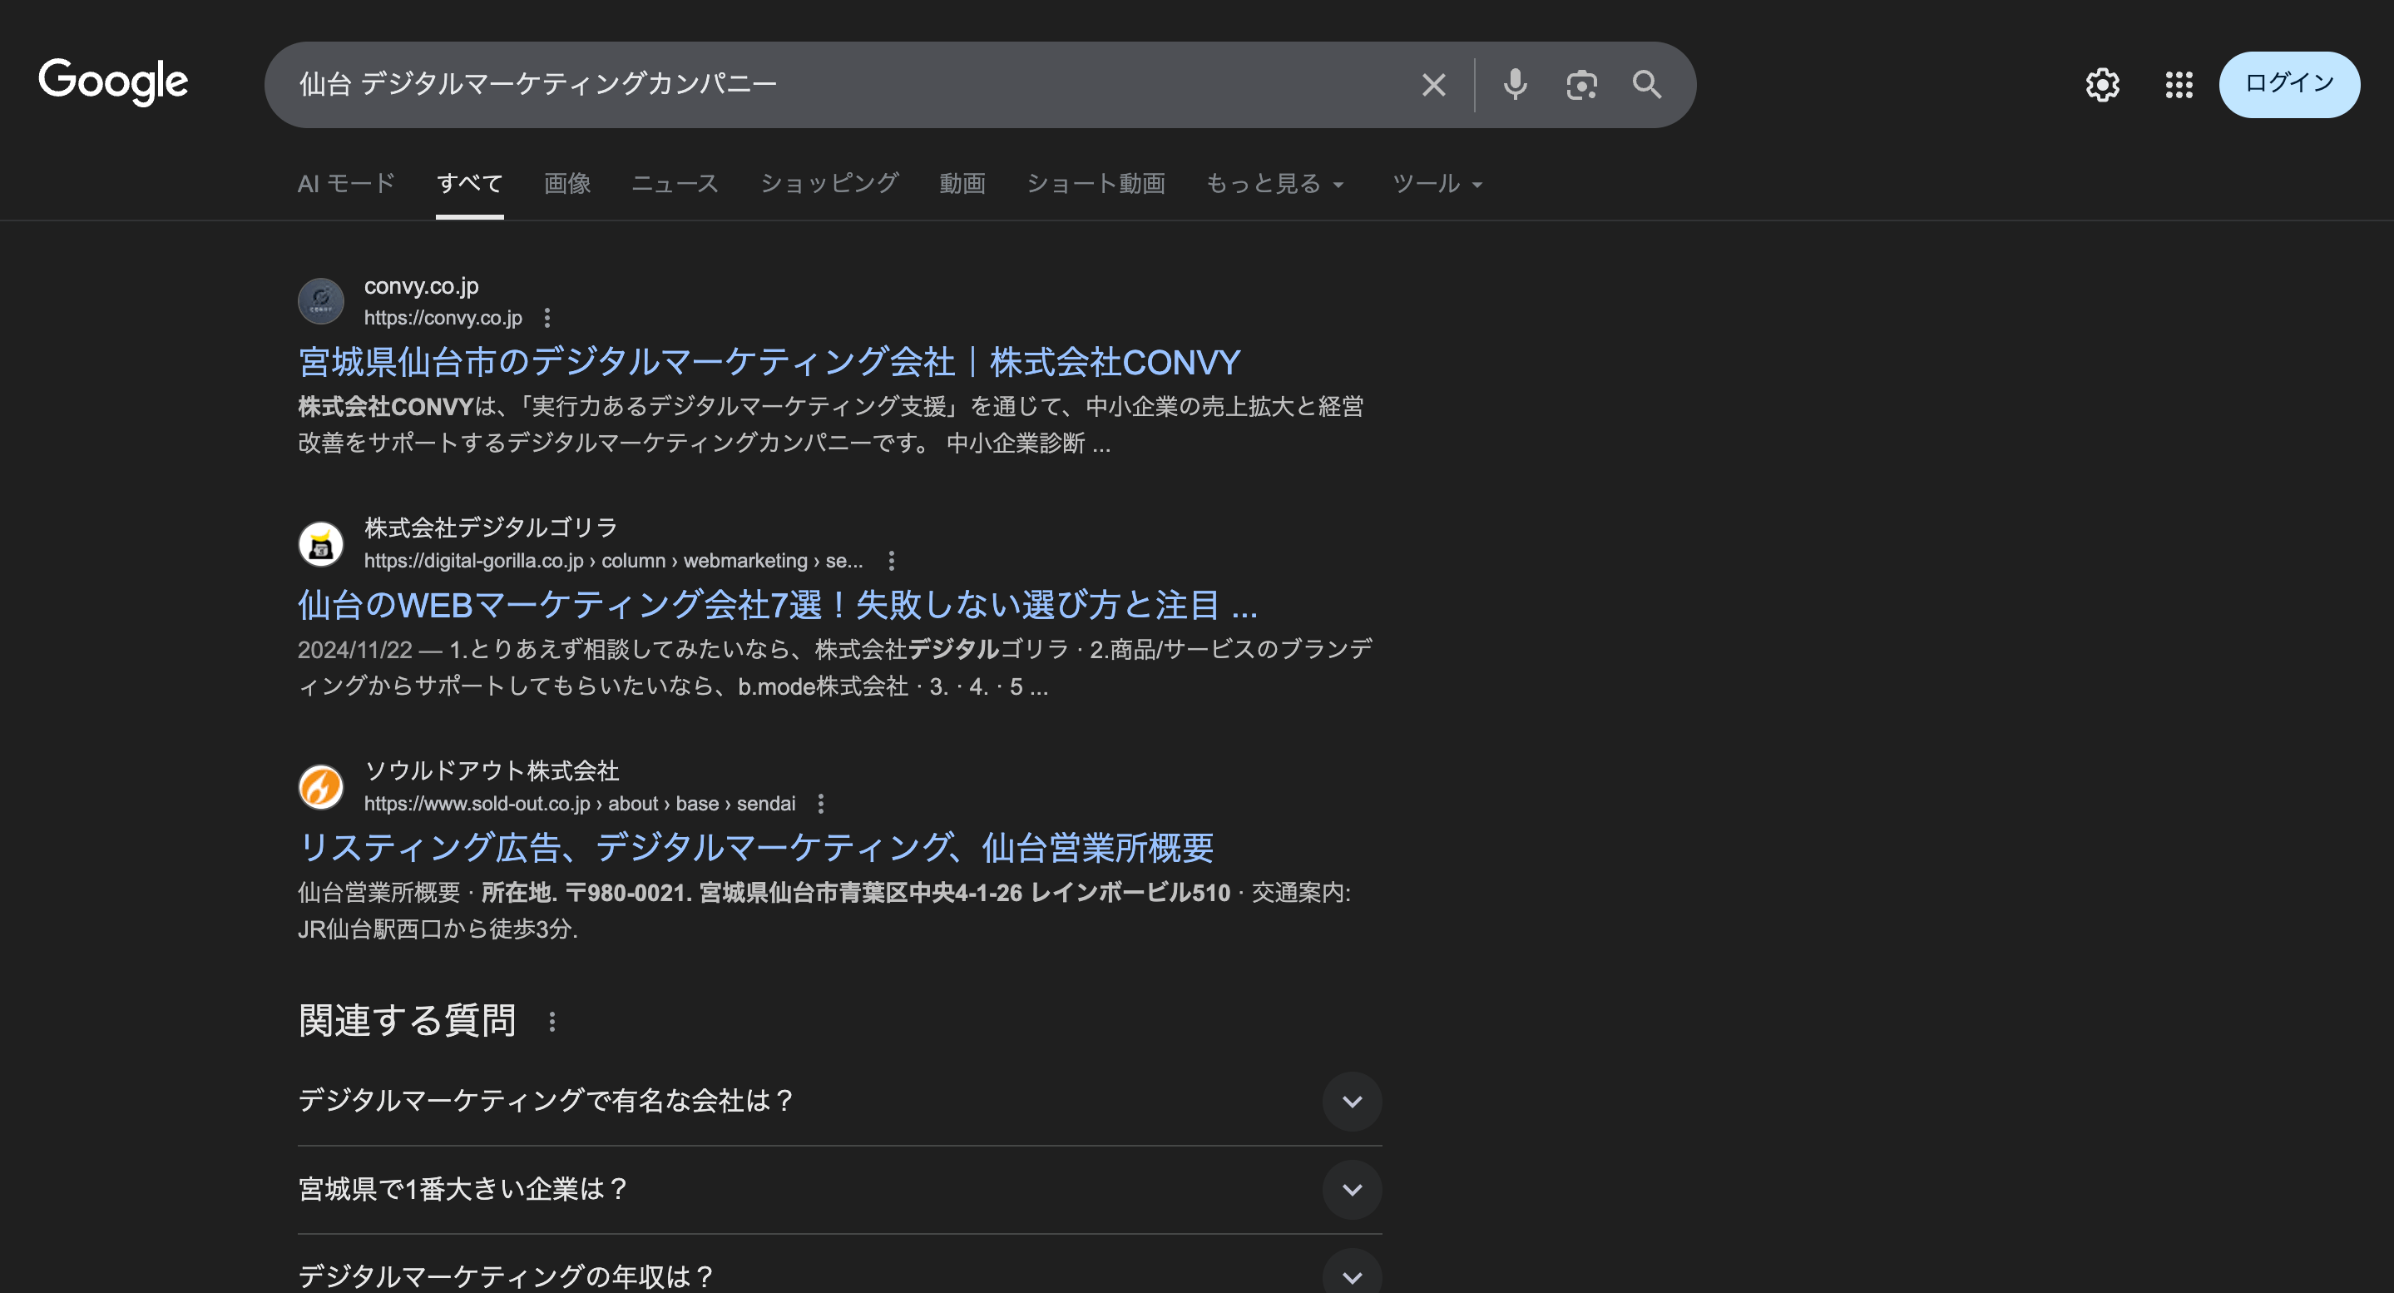Click the デジタルゴリラ gorilla favicon
Image resolution: width=2394 pixels, height=1293 pixels.
click(x=320, y=544)
